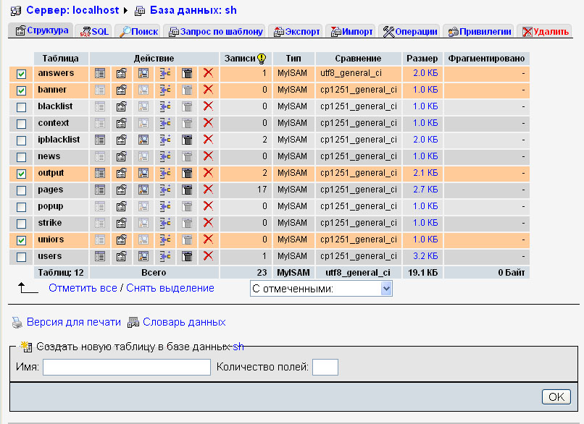Browse the answers table
Screen dimensions: 584x424
100,73
